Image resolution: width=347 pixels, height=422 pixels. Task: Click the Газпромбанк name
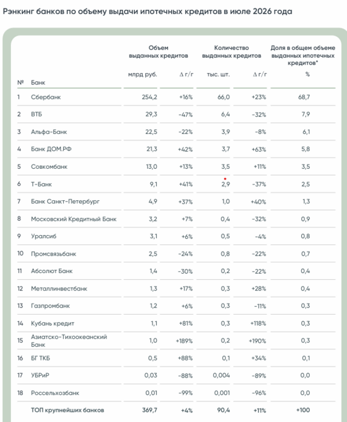[x=50, y=306]
